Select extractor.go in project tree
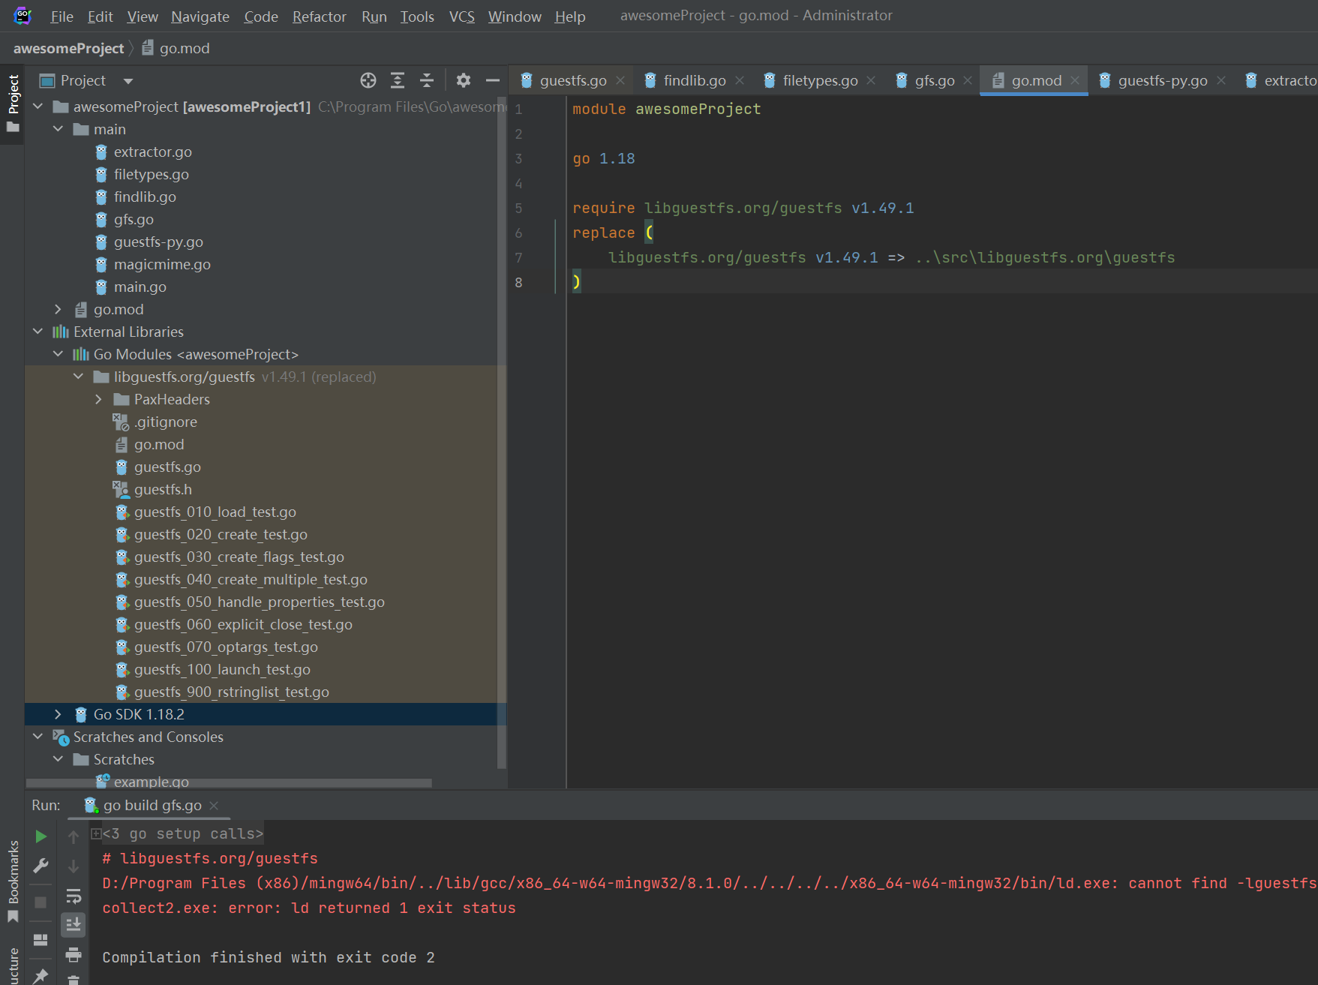The height and width of the screenshot is (985, 1318). click(153, 152)
